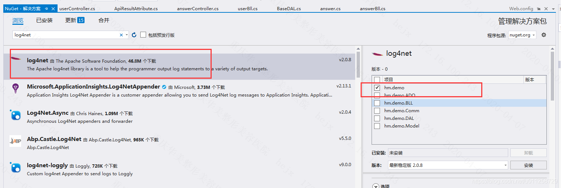Switch to the 浏览 browse tab

pyautogui.click(x=18, y=20)
